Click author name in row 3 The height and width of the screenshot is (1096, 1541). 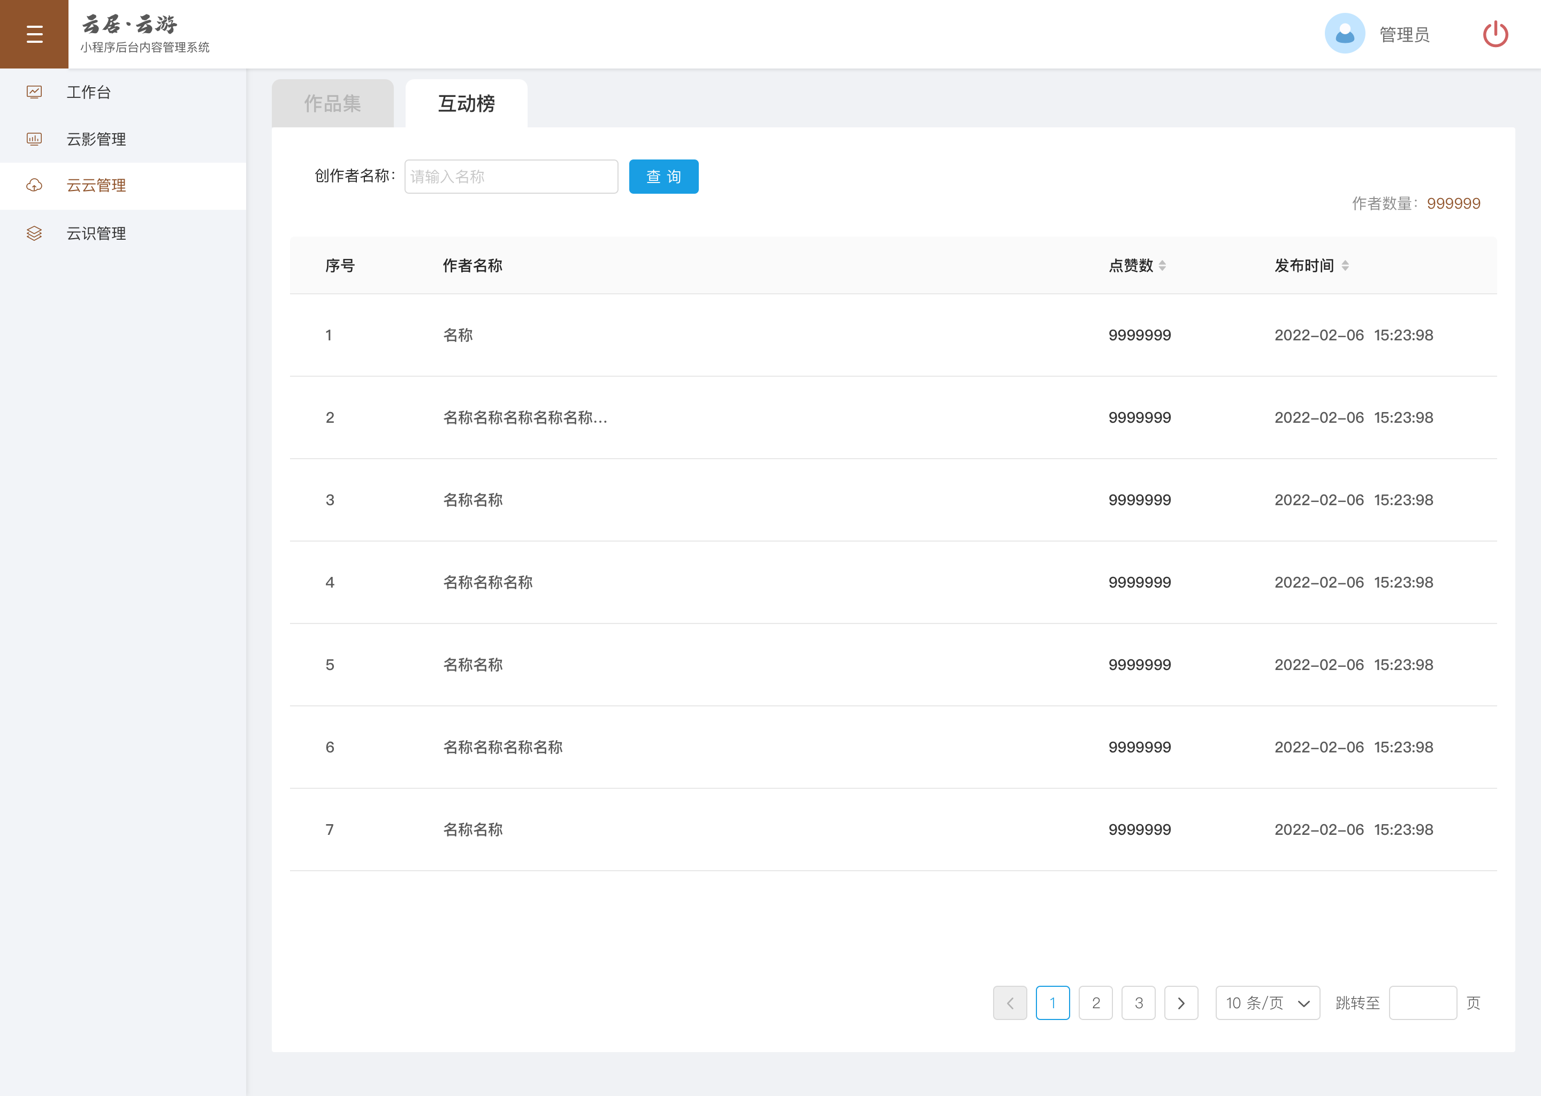point(472,500)
